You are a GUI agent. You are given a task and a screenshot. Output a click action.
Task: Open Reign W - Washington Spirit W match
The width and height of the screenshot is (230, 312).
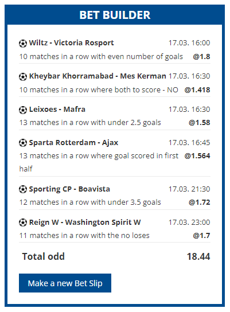coord(85,222)
